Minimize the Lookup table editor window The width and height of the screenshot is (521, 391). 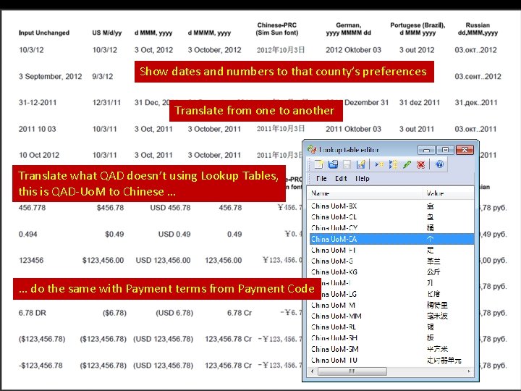coord(426,150)
